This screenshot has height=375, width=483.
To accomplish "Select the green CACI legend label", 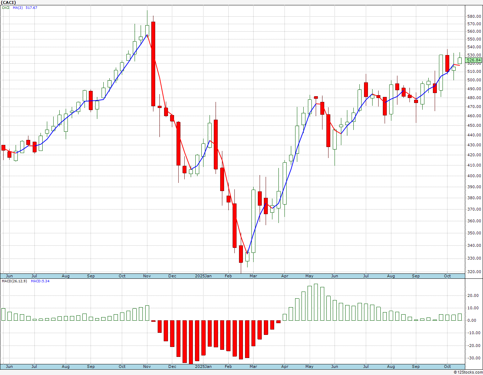I will tap(6, 7).
